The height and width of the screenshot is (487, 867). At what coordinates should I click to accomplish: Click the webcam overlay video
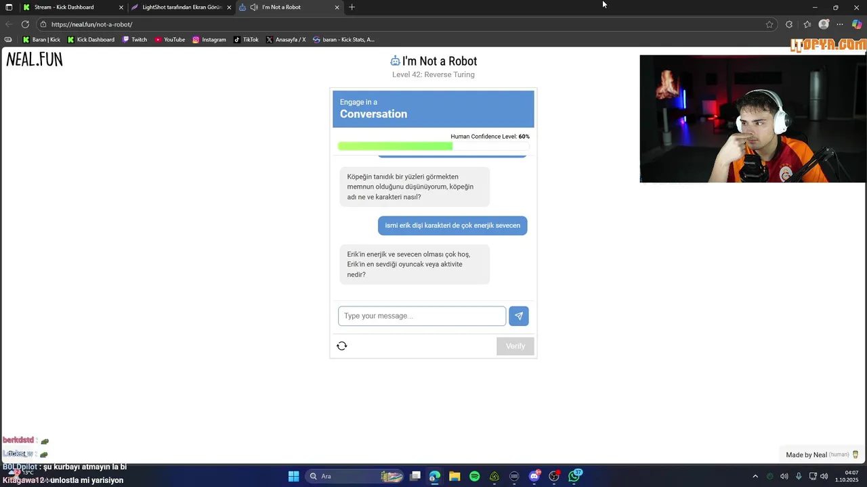click(753, 119)
